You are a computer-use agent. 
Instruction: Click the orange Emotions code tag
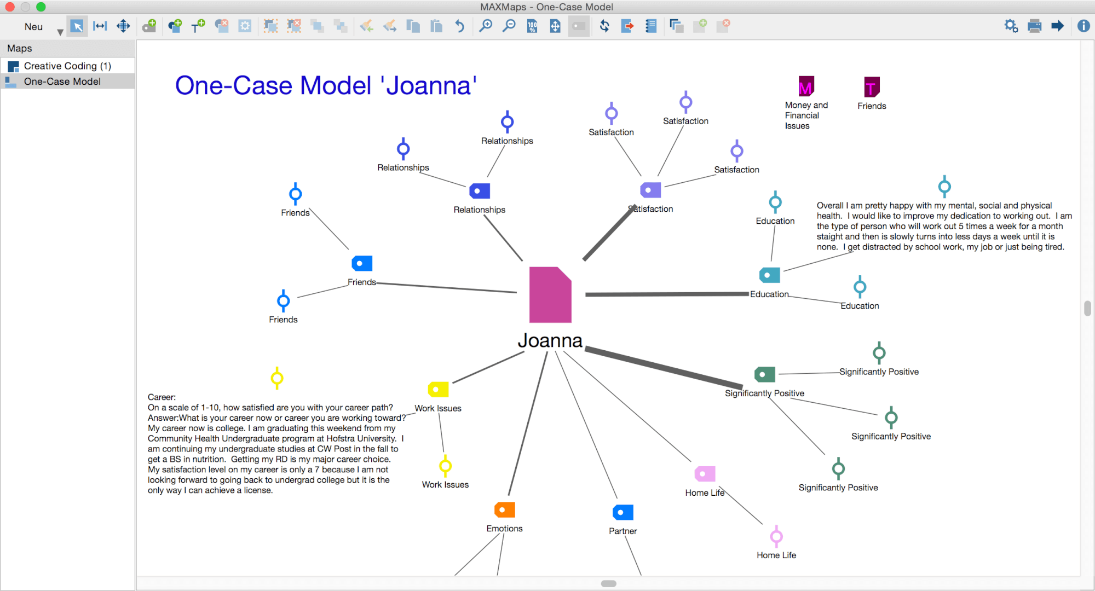(504, 509)
